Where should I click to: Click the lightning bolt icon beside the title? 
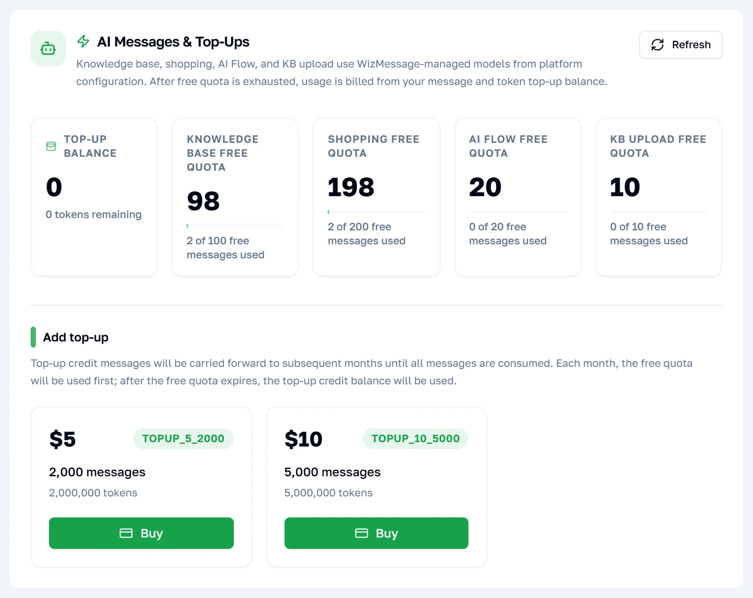tap(83, 41)
